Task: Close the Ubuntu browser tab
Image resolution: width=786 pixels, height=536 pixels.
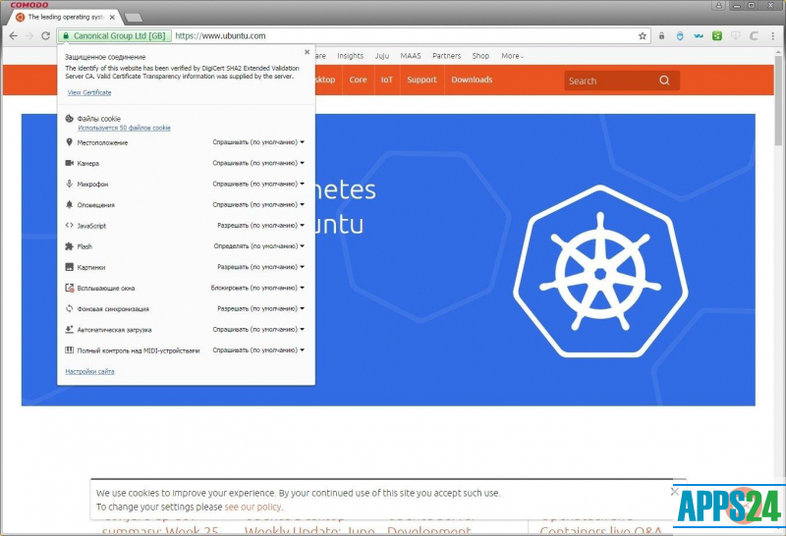Action: pyautogui.click(x=112, y=17)
